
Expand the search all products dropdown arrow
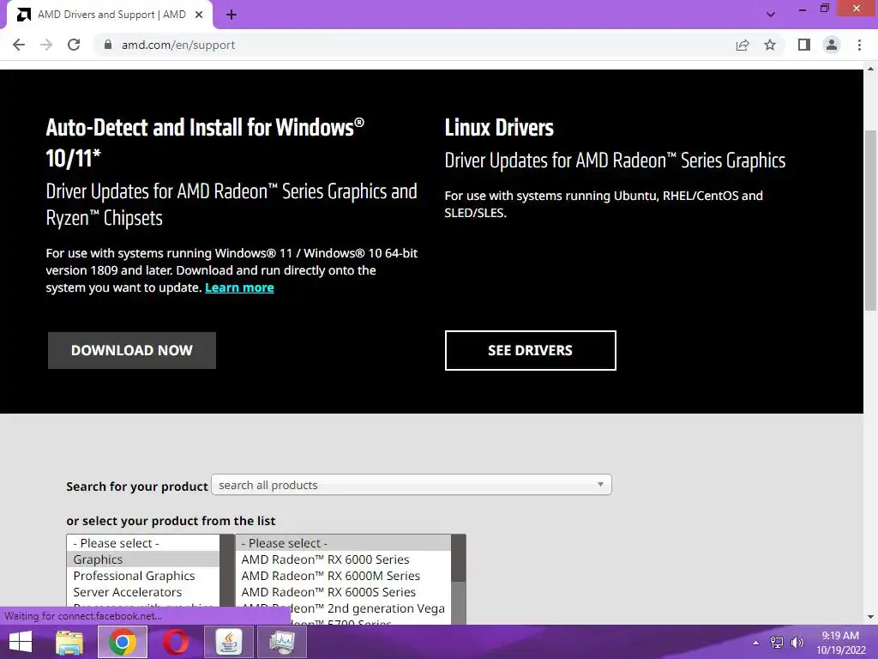(x=600, y=484)
